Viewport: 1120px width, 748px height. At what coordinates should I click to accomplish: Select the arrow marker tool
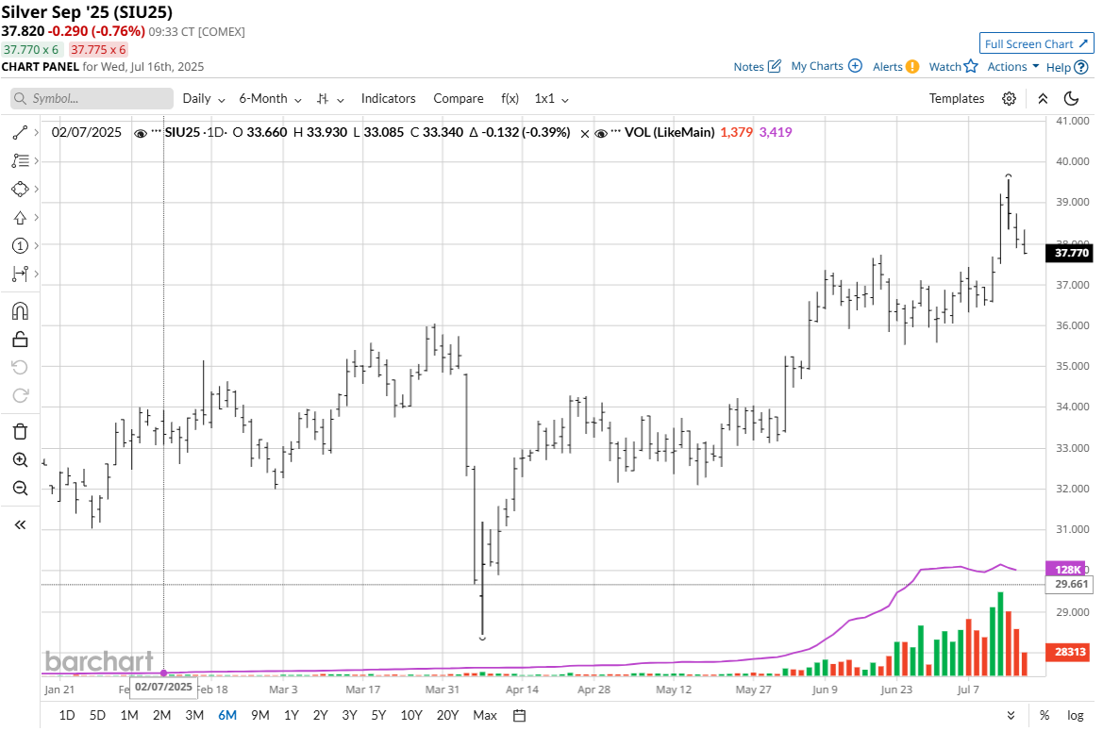20,218
